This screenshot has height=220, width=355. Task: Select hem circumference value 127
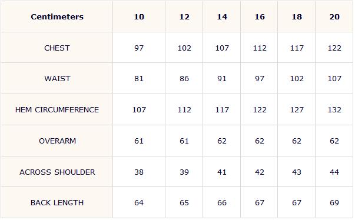coord(297,110)
